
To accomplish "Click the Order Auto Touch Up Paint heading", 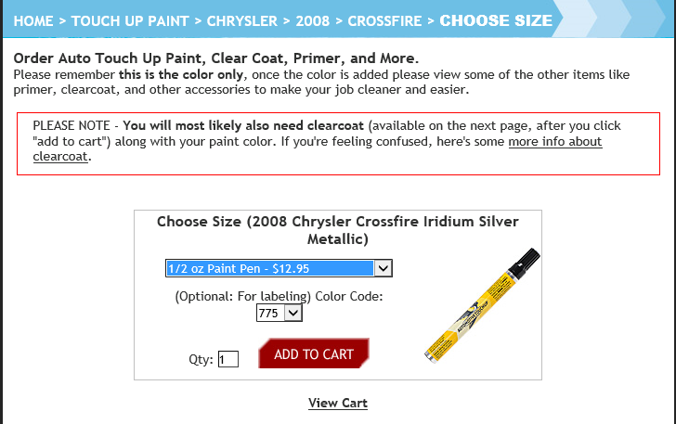I will pos(215,58).
